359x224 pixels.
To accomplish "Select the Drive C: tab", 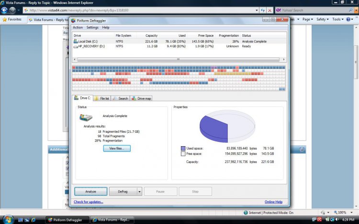I will (82, 98).
